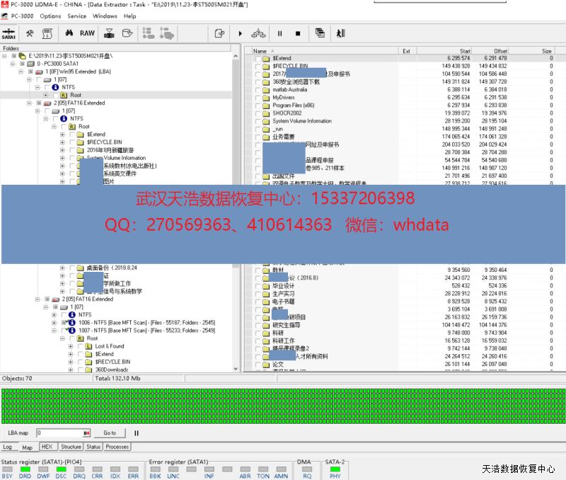Image resolution: width=566 pixels, height=480 pixels.
Task: Toggle checkbox for MyDrivers folder
Action: pyautogui.click(x=258, y=98)
